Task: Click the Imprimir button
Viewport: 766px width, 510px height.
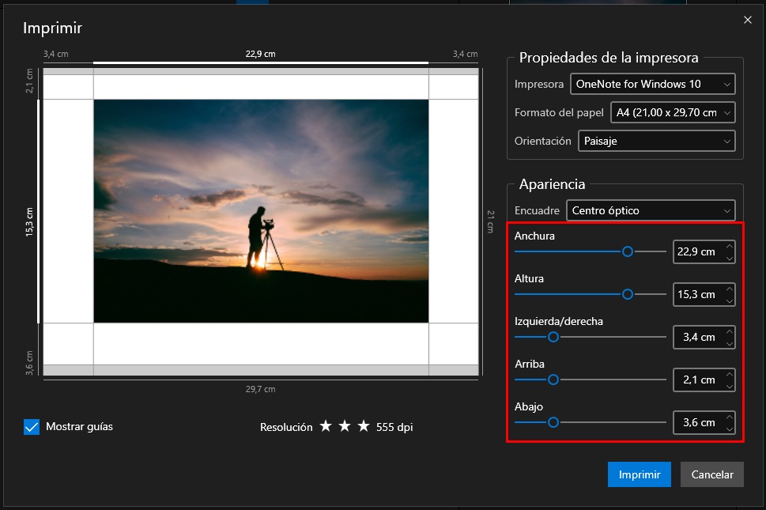Action: click(639, 474)
